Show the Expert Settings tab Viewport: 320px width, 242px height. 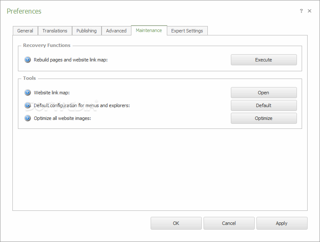pos(187,31)
